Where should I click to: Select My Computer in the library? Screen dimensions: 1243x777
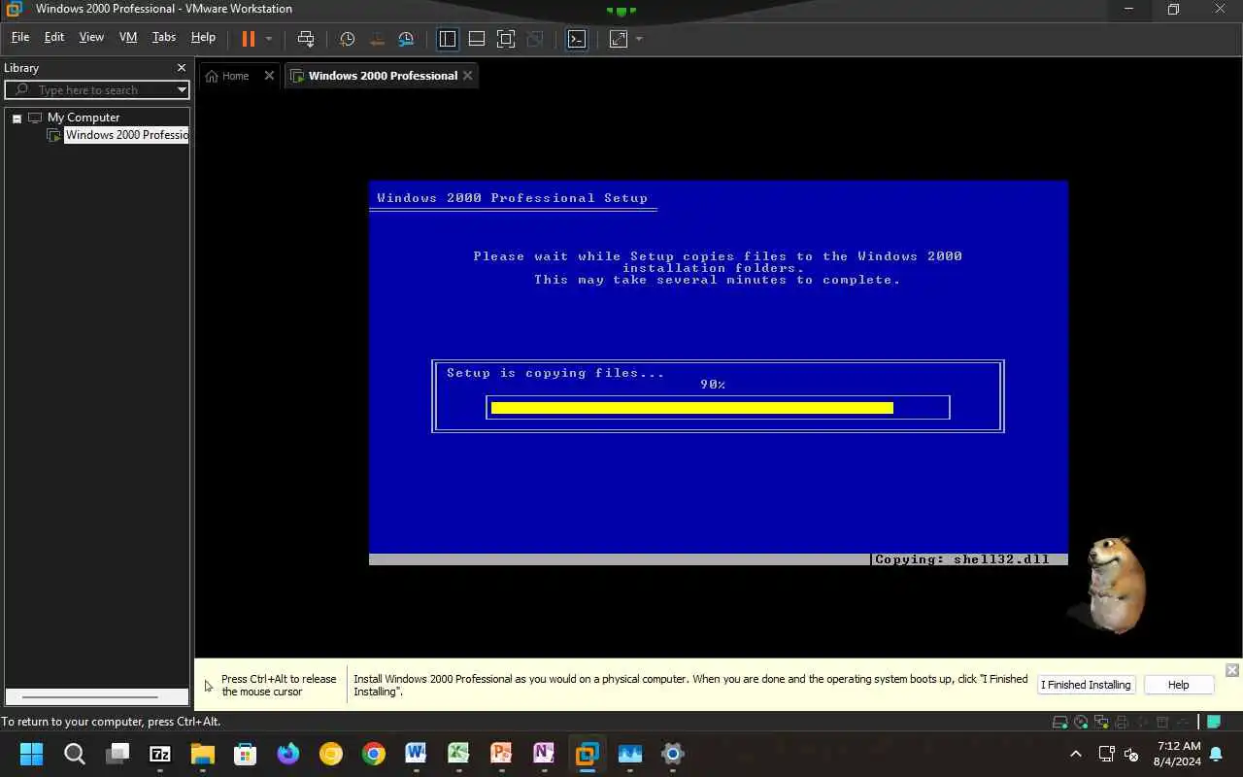(84, 118)
